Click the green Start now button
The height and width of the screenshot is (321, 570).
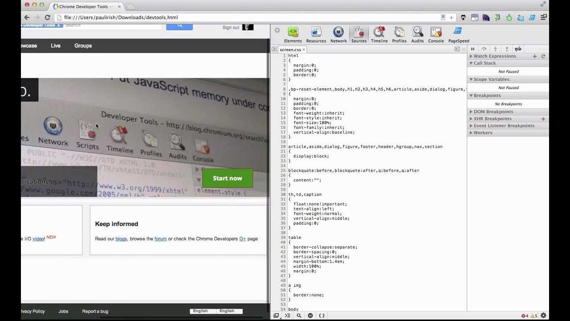pyautogui.click(x=228, y=178)
